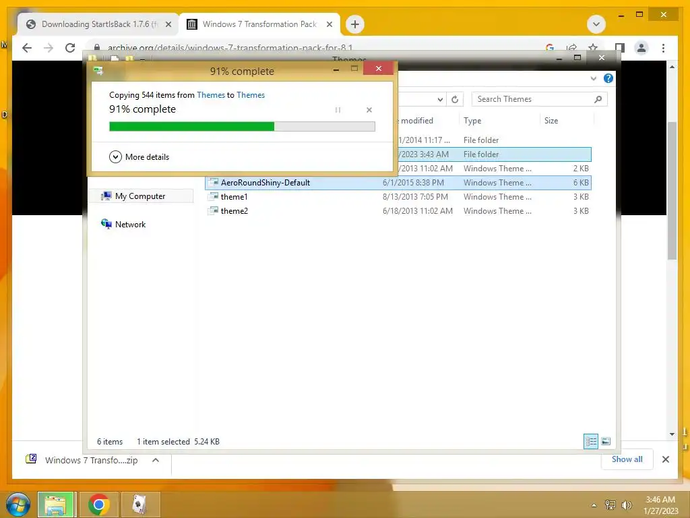Close the Chrome downloads bar
This screenshot has width=690, height=518.
tap(665, 459)
